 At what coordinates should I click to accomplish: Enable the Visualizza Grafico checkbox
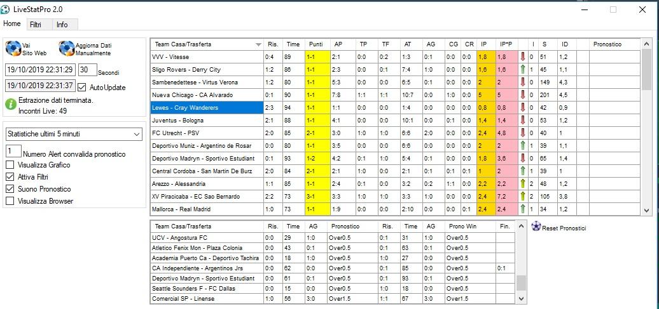point(10,165)
